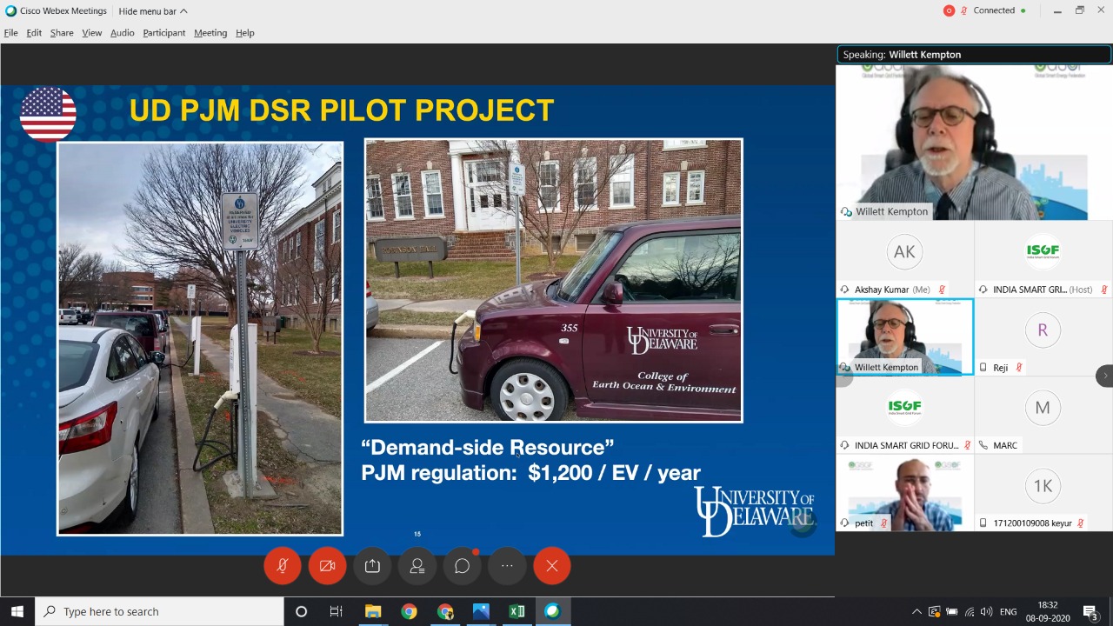Open the share content button

pyautogui.click(x=372, y=566)
